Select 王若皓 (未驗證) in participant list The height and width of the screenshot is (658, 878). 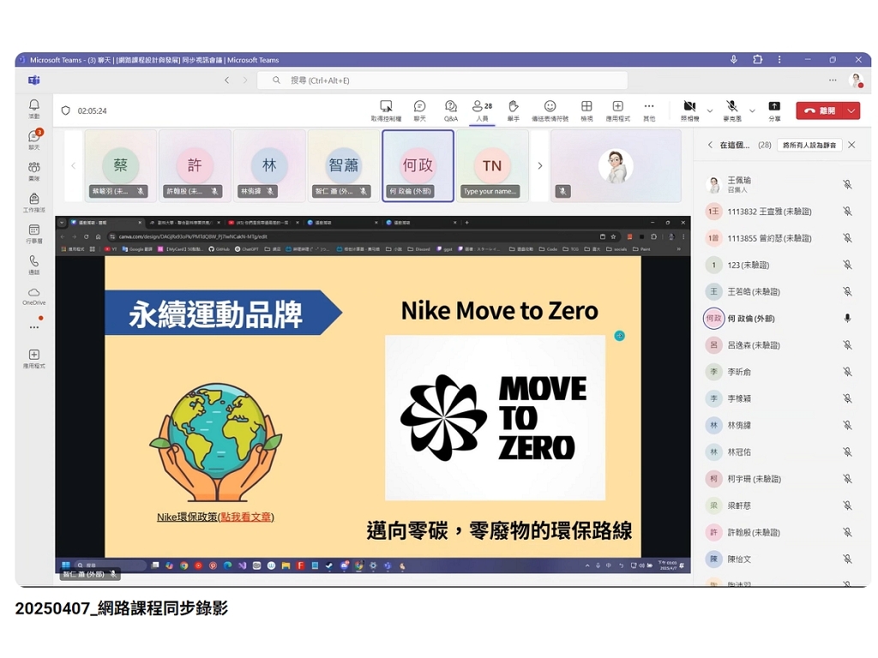[780, 291]
